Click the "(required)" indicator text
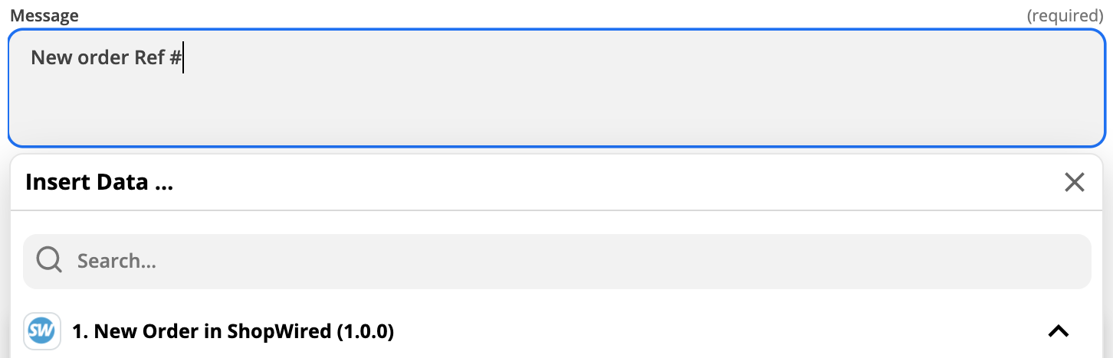This screenshot has width=1113, height=358. (x=1065, y=15)
